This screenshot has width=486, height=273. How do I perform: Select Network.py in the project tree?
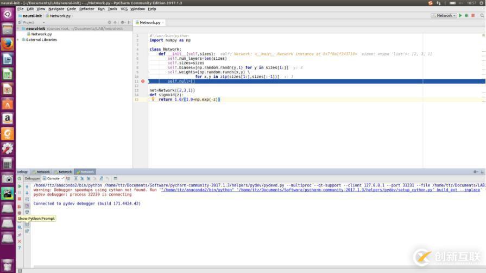(x=41, y=34)
